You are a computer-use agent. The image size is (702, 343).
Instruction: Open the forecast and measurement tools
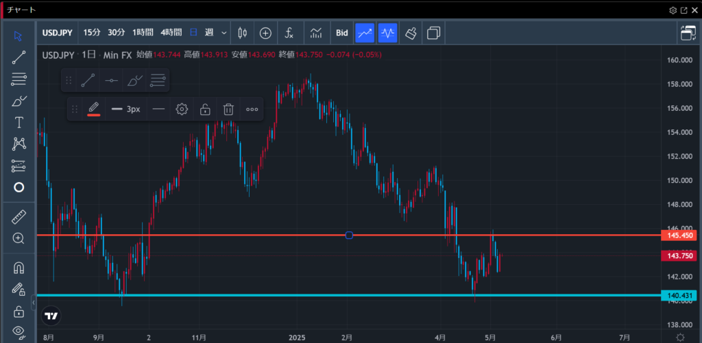pyautogui.click(x=19, y=166)
